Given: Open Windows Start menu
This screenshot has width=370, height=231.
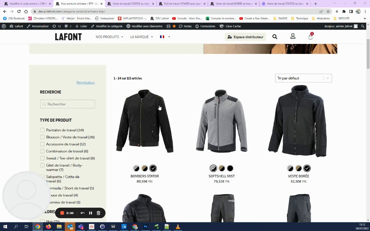Looking at the screenshot, I should [x=5, y=227].
